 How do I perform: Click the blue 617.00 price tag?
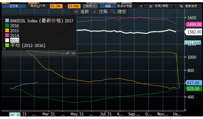click(x=194, y=83)
